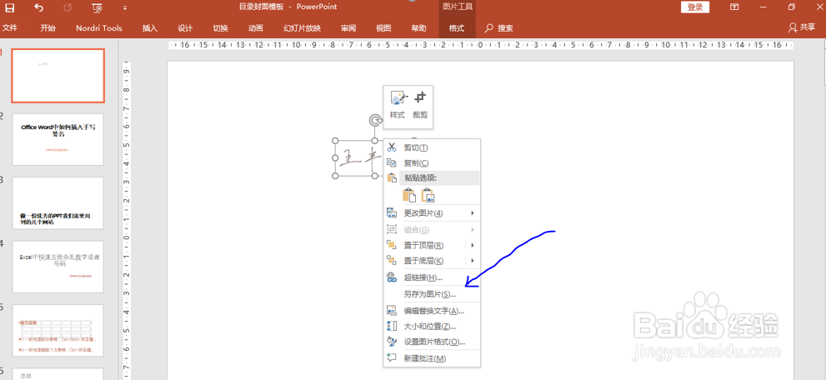Select slide 4 Excel thumbnail

[58, 267]
